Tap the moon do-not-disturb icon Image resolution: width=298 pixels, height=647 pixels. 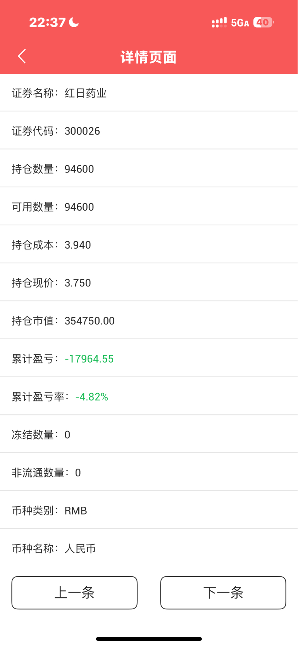74,23
